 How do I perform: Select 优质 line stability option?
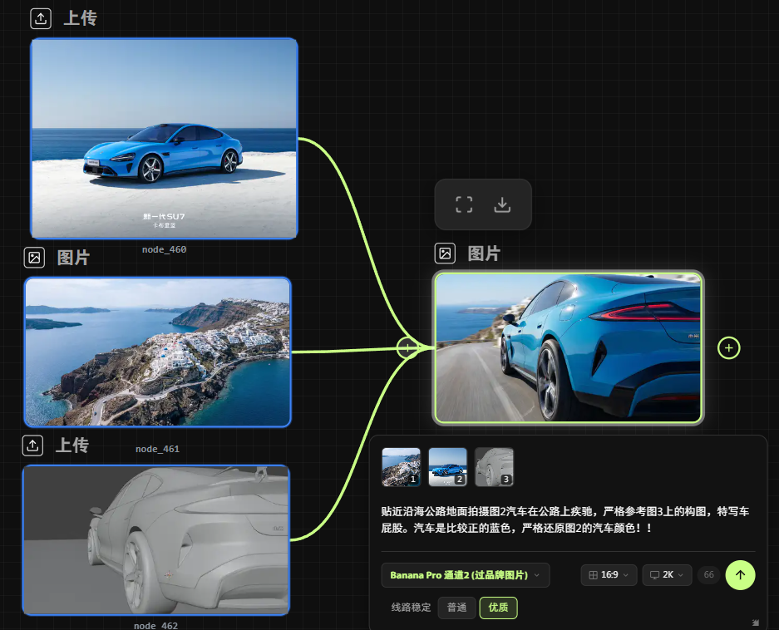tap(498, 608)
